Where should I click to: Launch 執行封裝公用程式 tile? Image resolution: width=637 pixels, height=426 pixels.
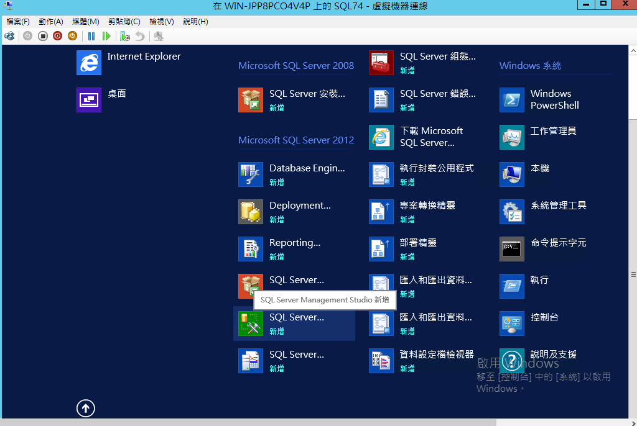(421, 174)
